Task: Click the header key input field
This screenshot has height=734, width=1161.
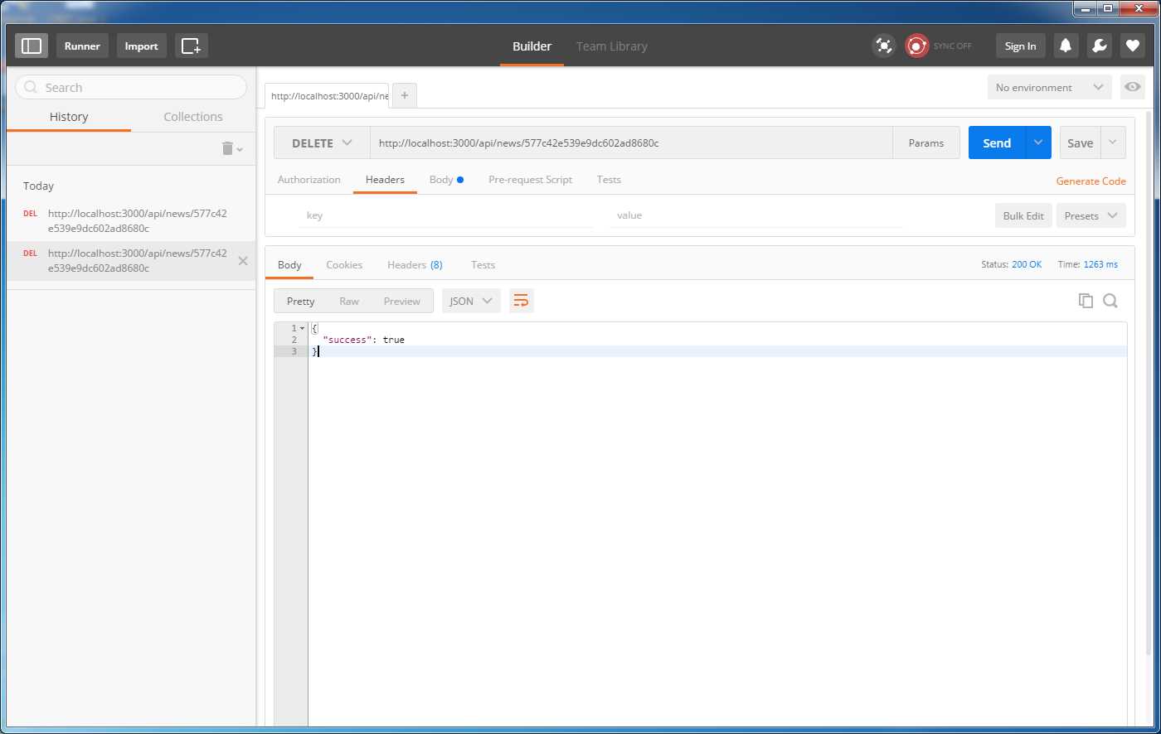Action: coord(446,215)
